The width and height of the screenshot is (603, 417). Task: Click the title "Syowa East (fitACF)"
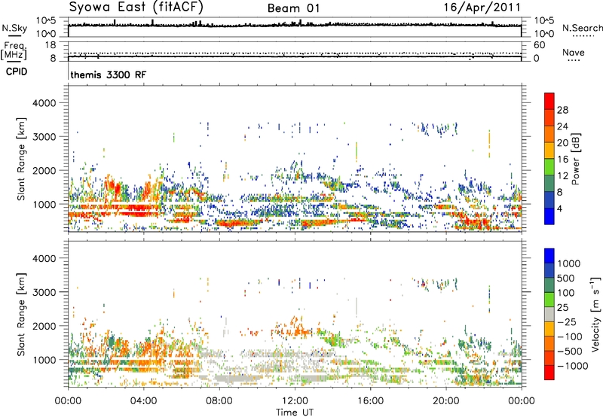[x=136, y=7]
